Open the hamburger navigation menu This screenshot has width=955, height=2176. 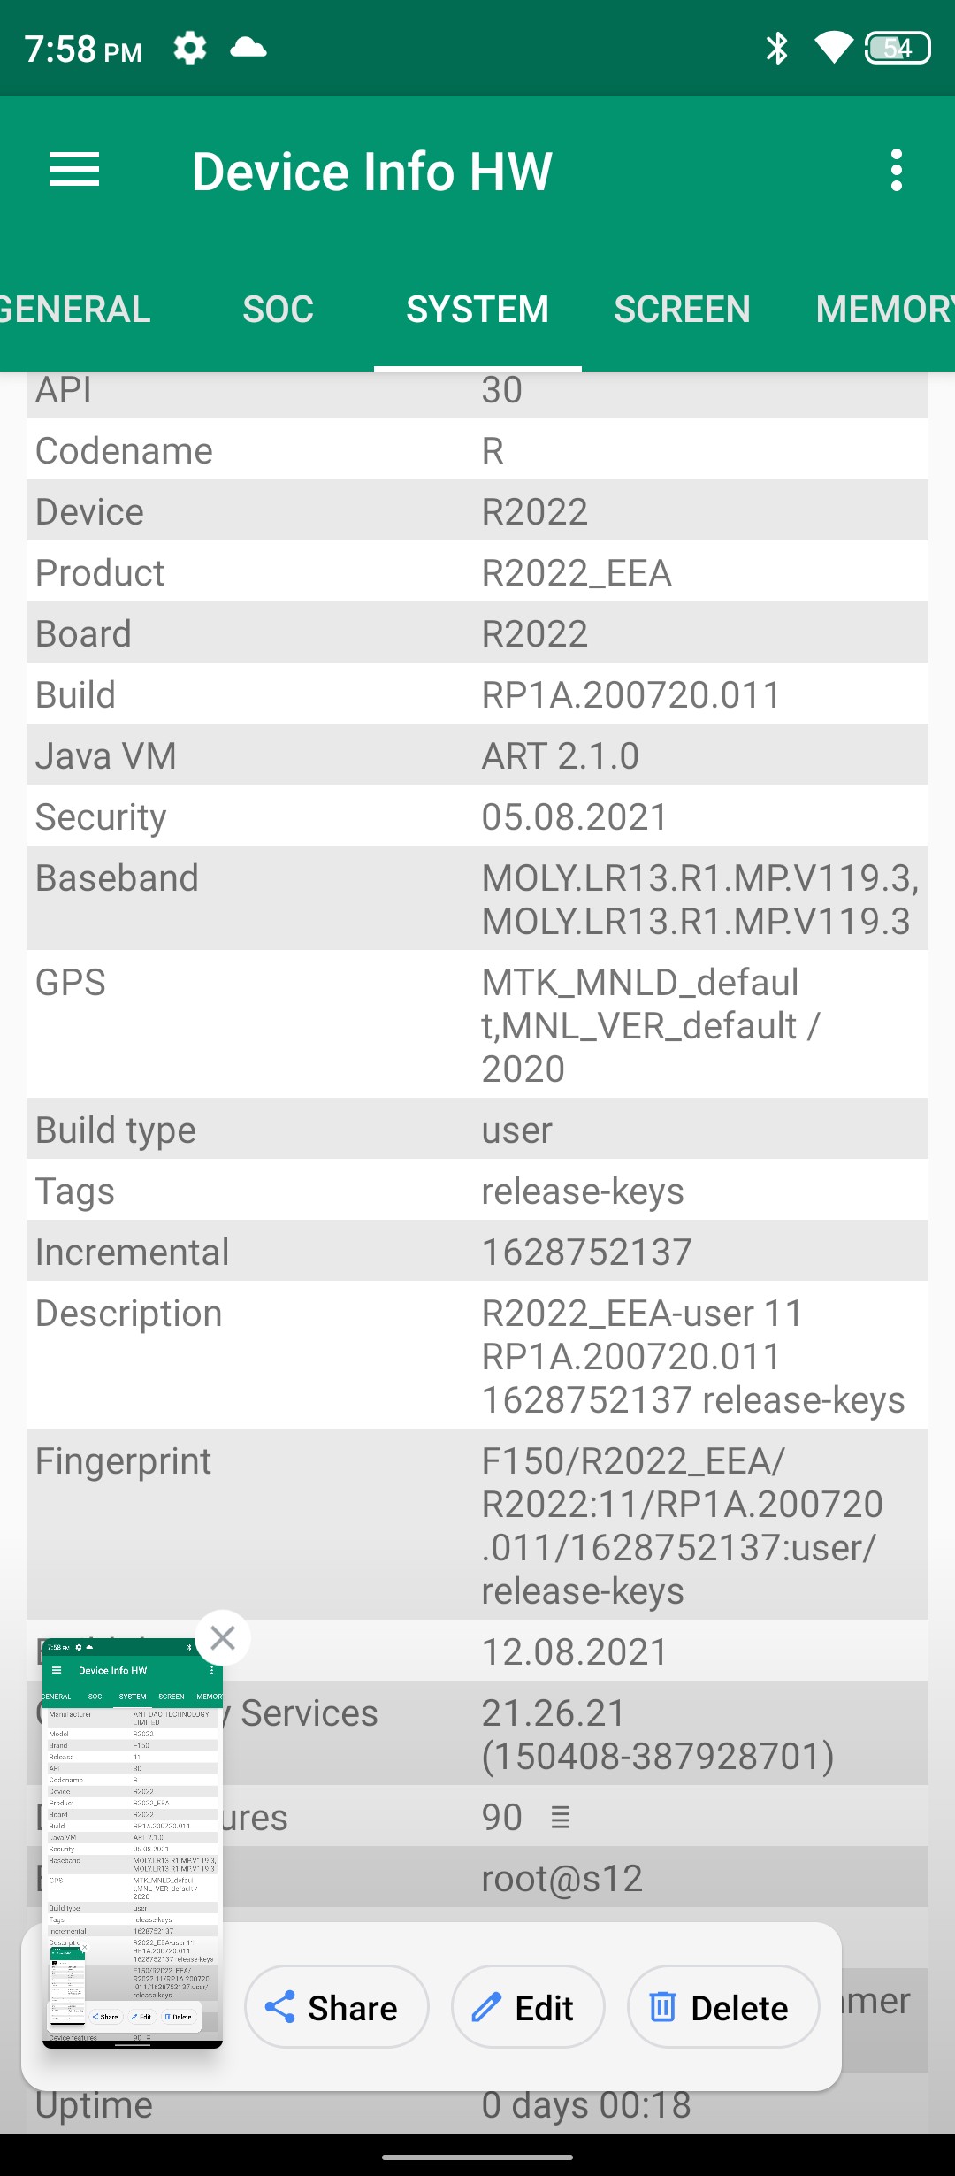tap(74, 170)
